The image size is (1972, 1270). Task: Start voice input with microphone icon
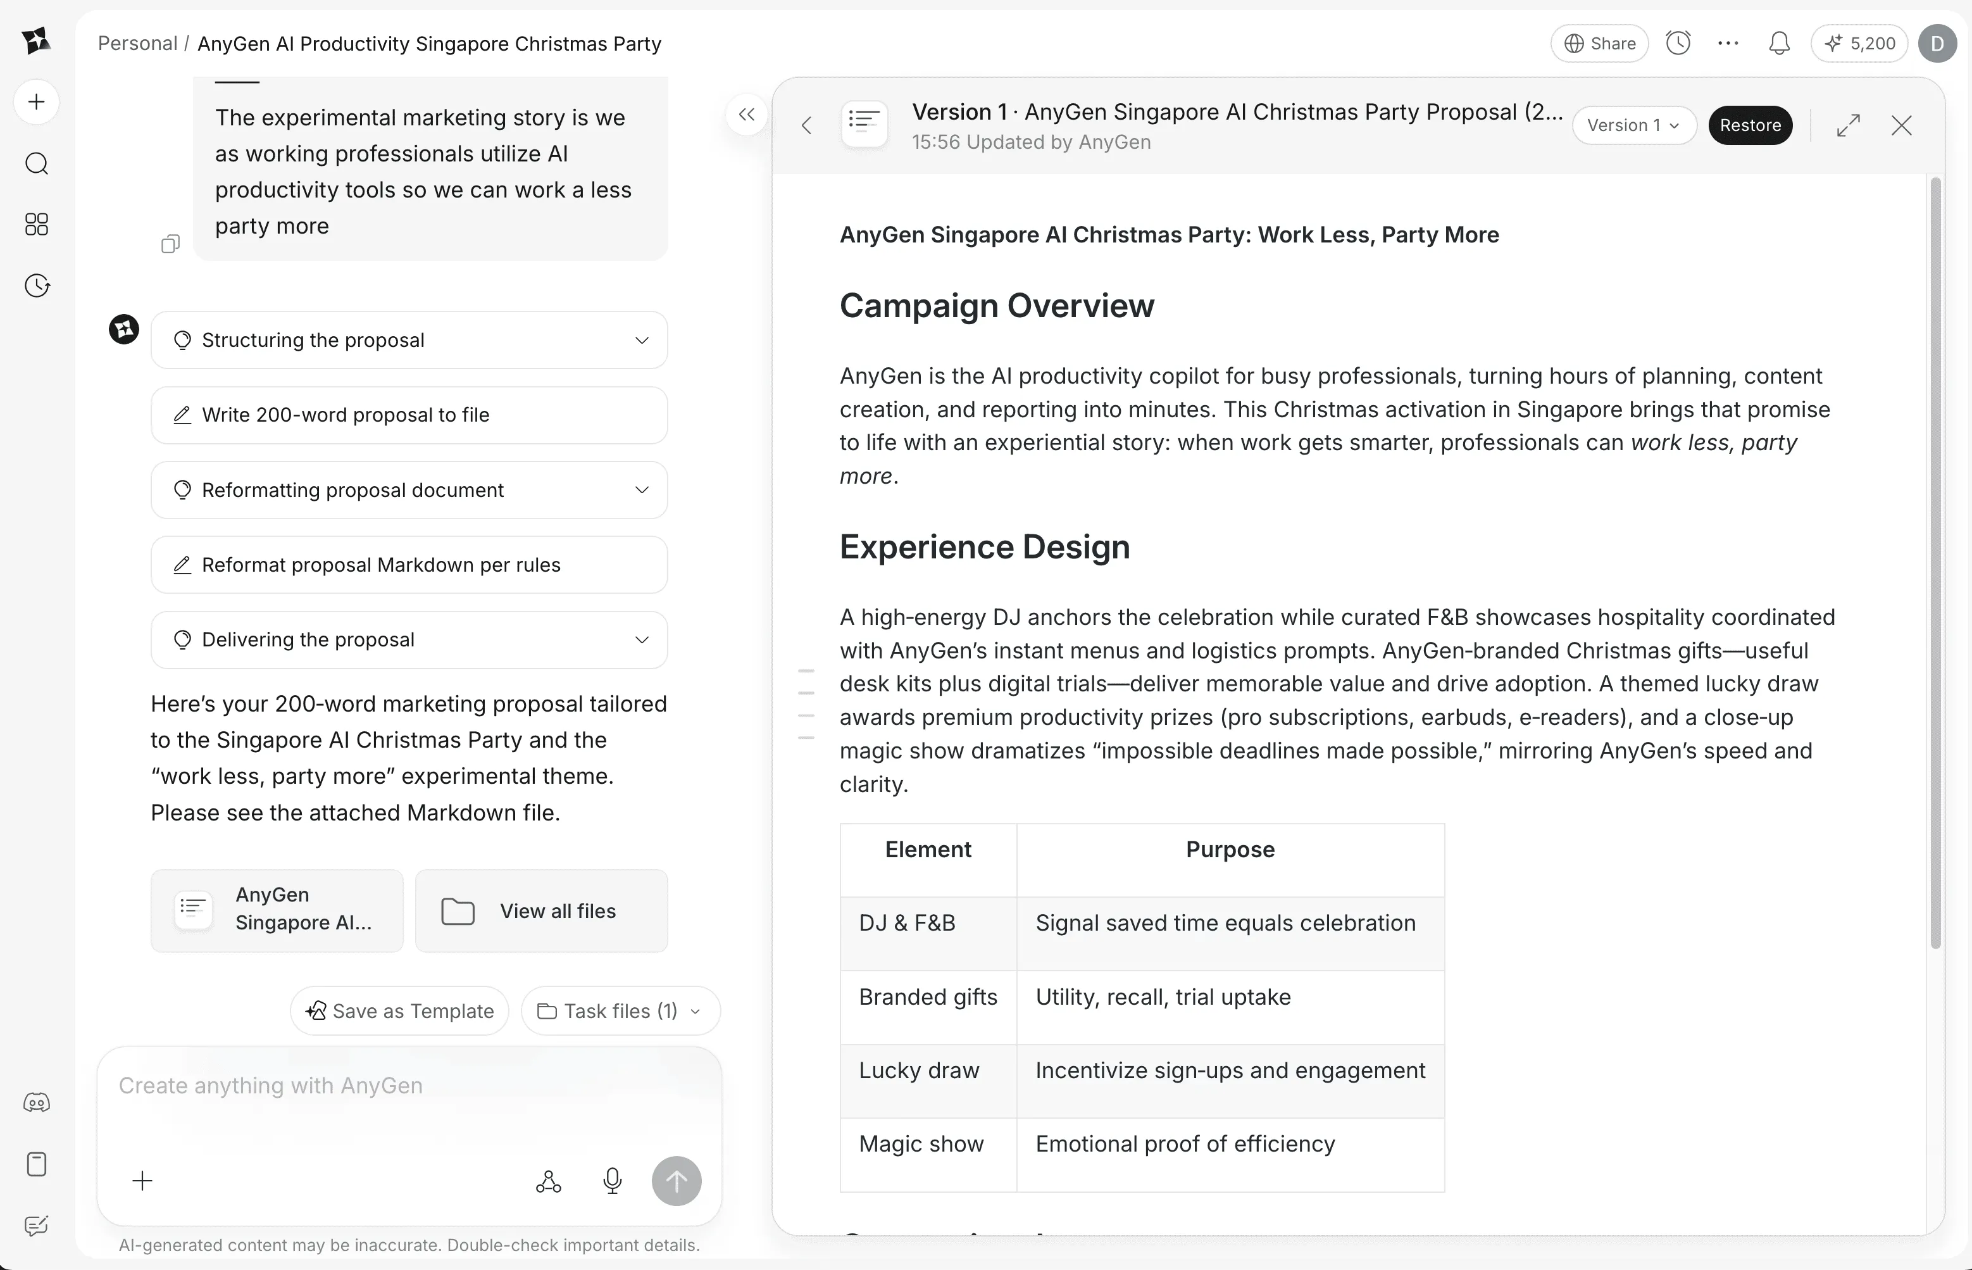613,1181
